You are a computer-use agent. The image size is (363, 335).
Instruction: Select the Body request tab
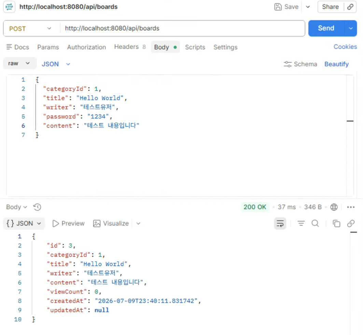[165, 47]
